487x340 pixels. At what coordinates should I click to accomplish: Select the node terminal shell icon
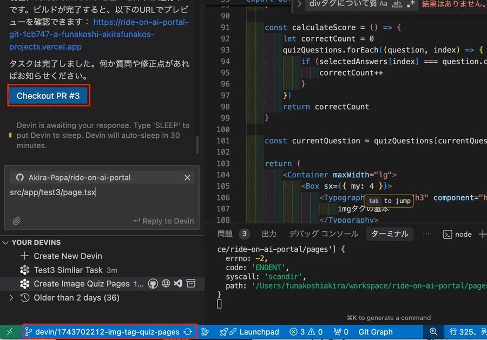pyautogui.click(x=447, y=234)
